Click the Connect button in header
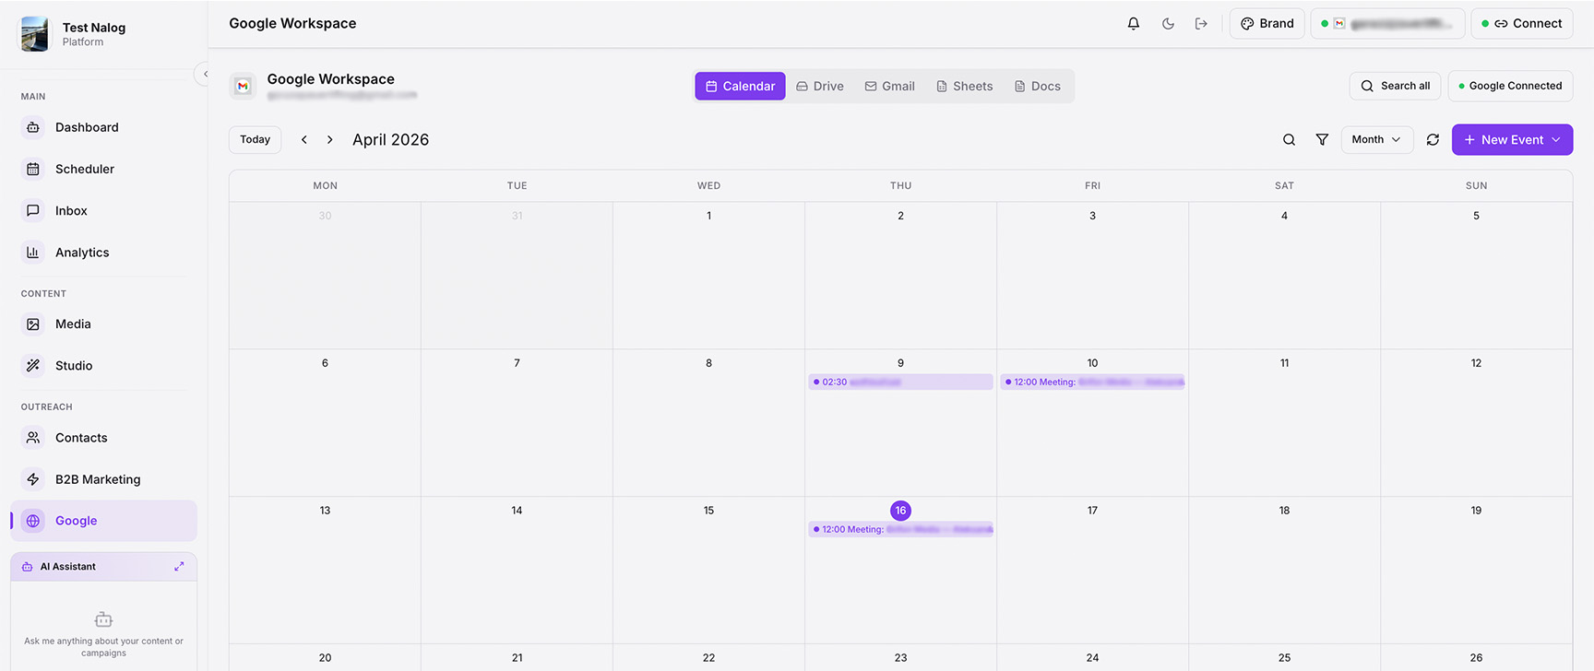 click(x=1522, y=24)
